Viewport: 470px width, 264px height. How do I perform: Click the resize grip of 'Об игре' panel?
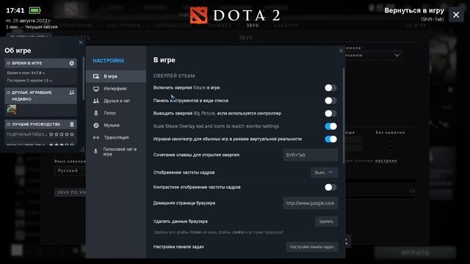82,149
